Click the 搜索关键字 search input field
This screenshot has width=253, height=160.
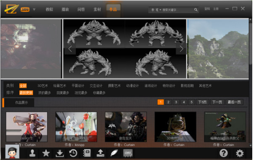tap(178, 10)
